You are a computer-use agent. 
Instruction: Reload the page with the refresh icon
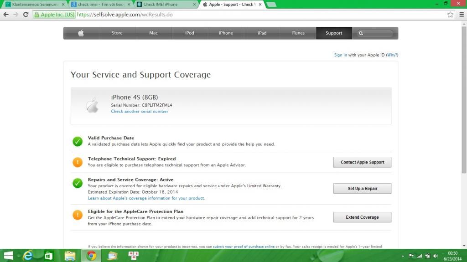26,15
